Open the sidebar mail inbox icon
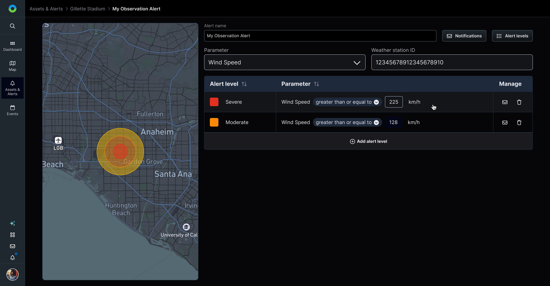The height and width of the screenshot is (286, 550). [x=12, y=246]
